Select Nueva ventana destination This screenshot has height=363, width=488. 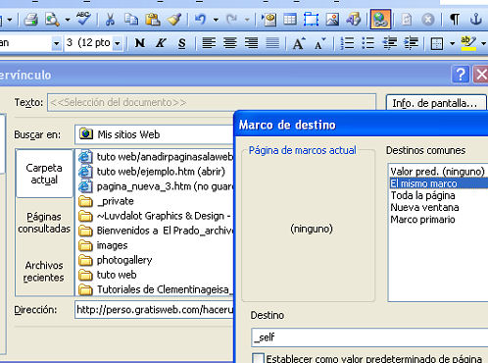[424, 207]
